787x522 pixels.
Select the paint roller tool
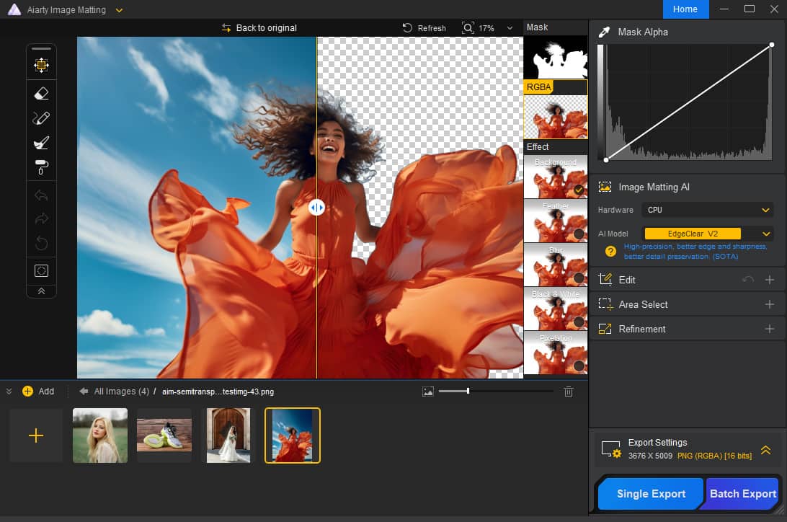coord(41,167)
